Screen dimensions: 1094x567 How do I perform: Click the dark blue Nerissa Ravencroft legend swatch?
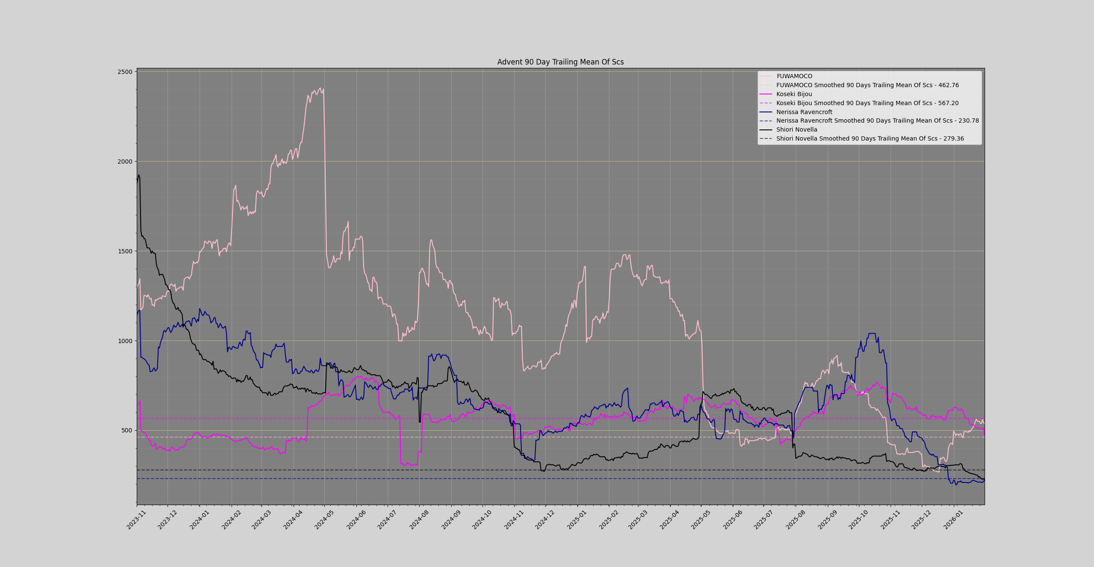(x=766, y=112)
